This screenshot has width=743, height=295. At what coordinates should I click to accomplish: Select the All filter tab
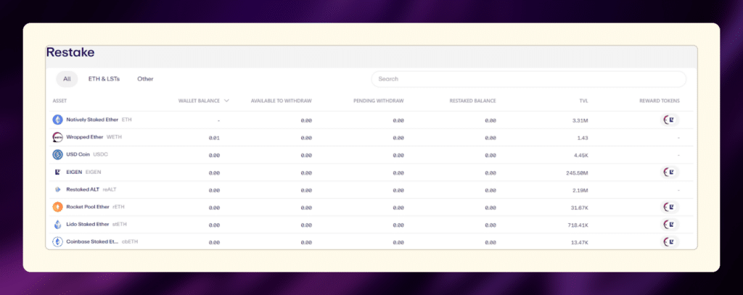click(67, 79)
